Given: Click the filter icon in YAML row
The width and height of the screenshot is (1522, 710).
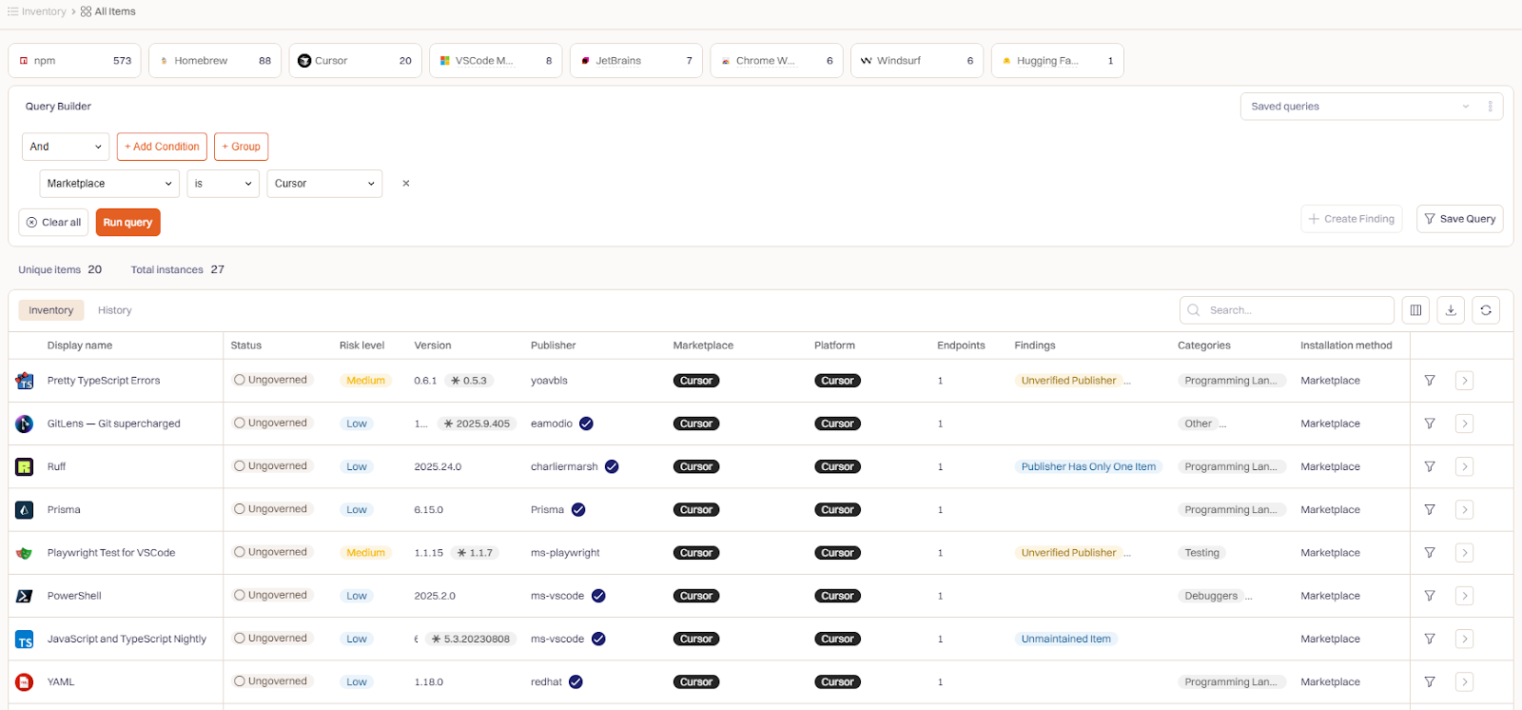Looking at the screenshot, I should coord(1430,682).
